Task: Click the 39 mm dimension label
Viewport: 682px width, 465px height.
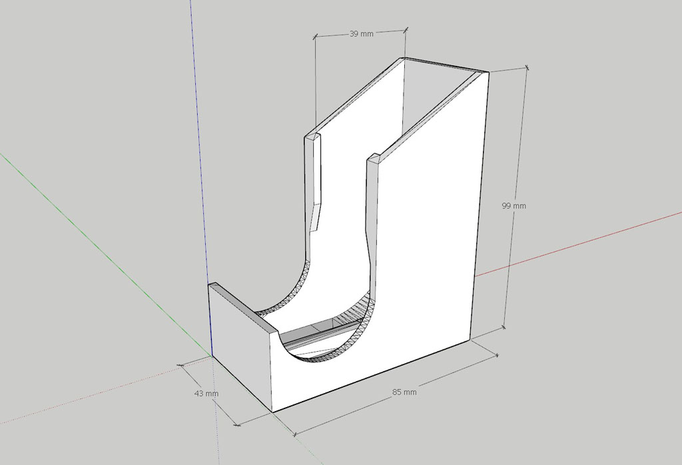Action: pos(361,34)
